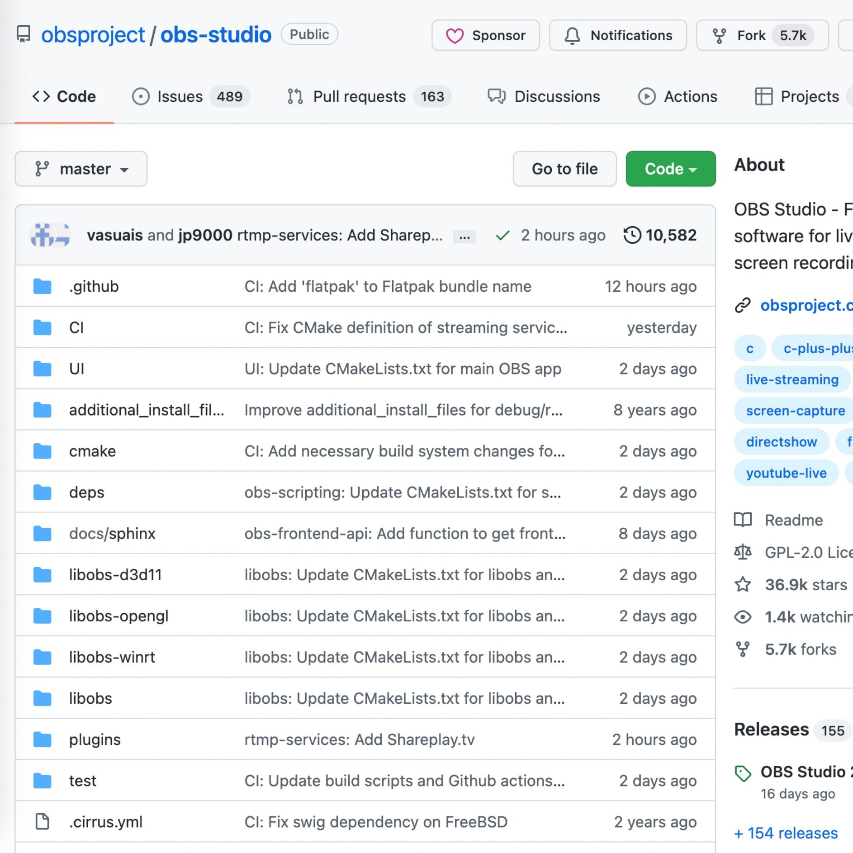The width and height of the screenshot is (853, 853).
Task: Open the plugins folder
Action: [x=95, y=739]
